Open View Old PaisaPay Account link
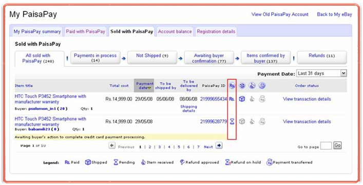 pos(280,14)
